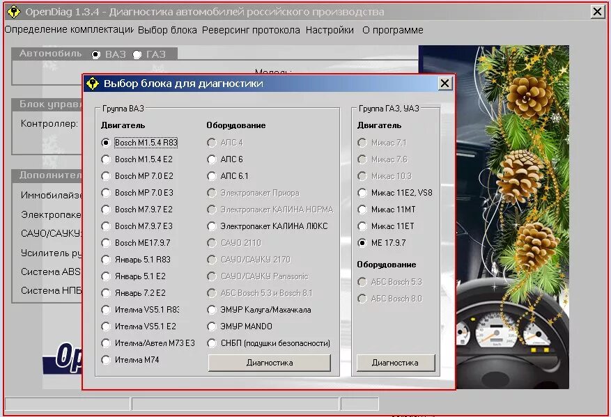Click the Оборудование heading in Группа ВАЗ
611x417 pixels.
[x=236, y=125]
